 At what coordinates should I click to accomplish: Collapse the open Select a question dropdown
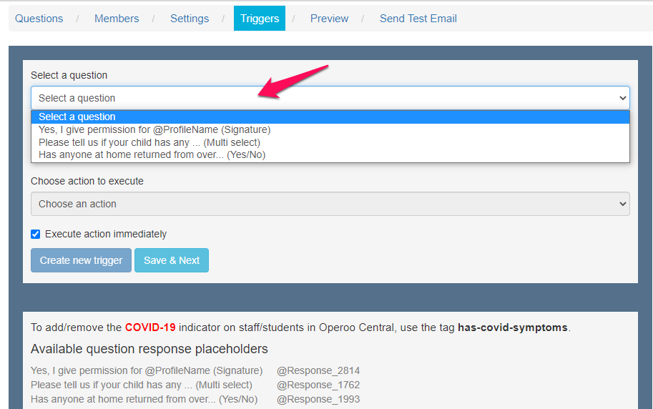click(x=330, y=98)
